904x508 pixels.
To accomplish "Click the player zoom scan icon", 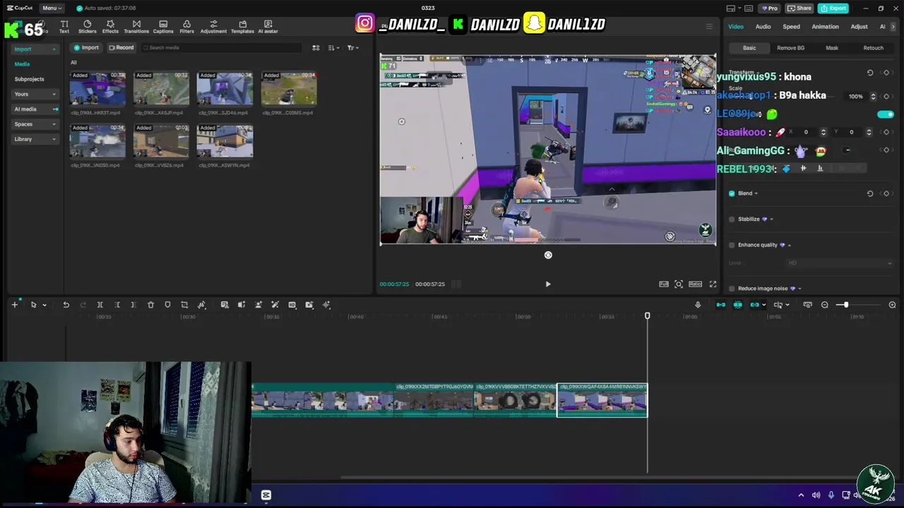I will tap(679, 284).
